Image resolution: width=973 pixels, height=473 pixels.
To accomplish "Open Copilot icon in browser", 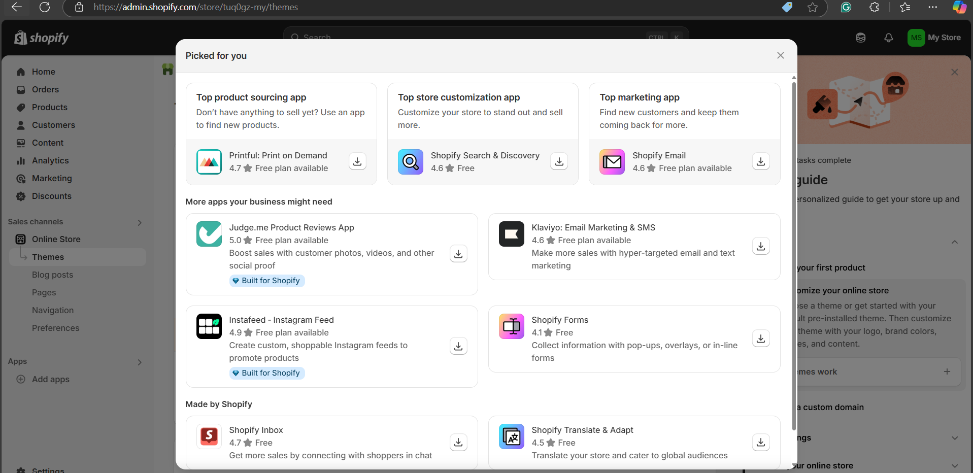I will [959, 7].
